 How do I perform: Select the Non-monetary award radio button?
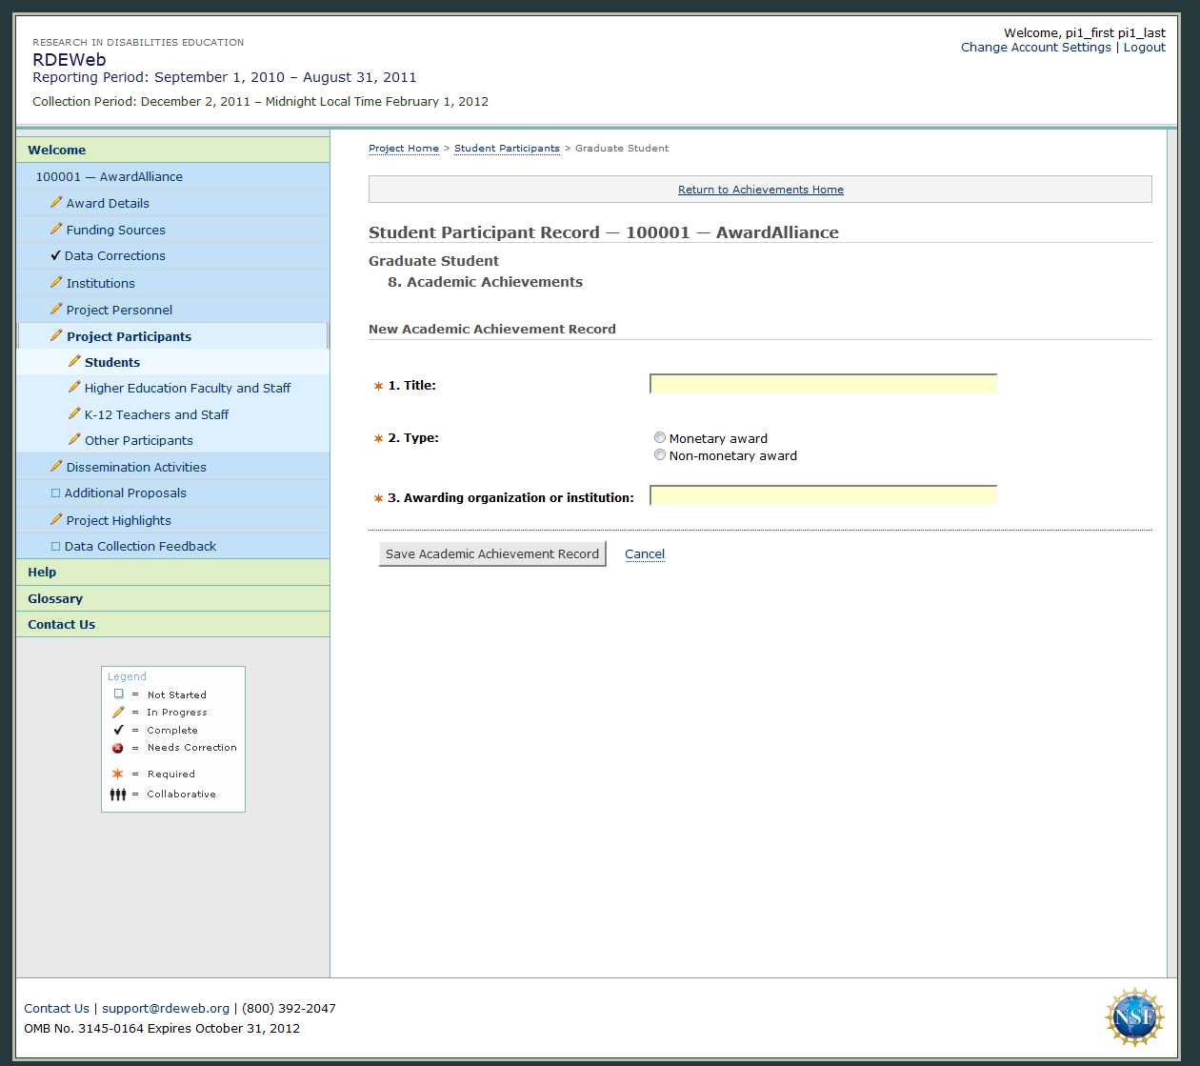660,455
